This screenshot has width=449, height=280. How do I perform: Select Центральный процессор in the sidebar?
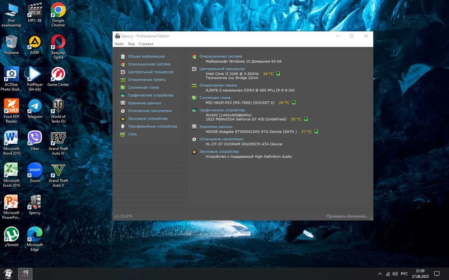click(150, 72)
